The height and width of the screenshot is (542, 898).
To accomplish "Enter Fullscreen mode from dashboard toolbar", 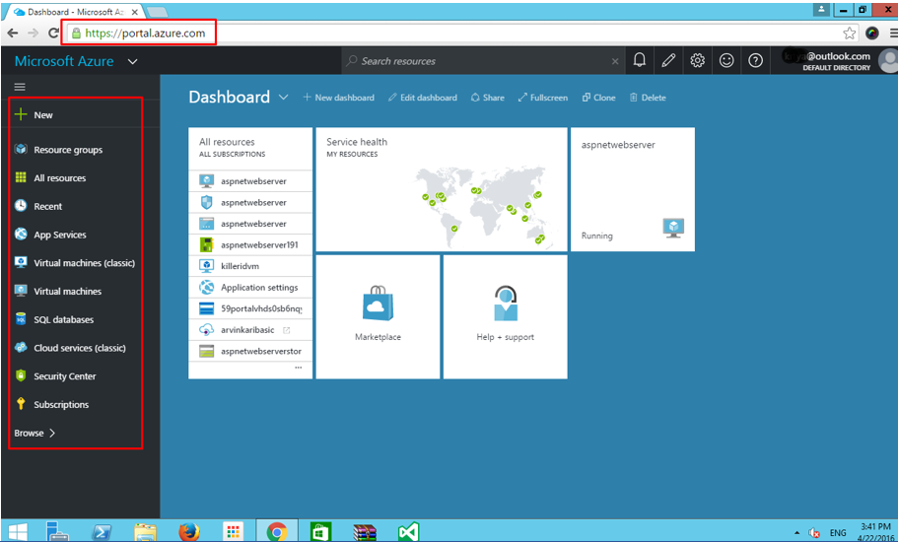I will tap(542, 98).
